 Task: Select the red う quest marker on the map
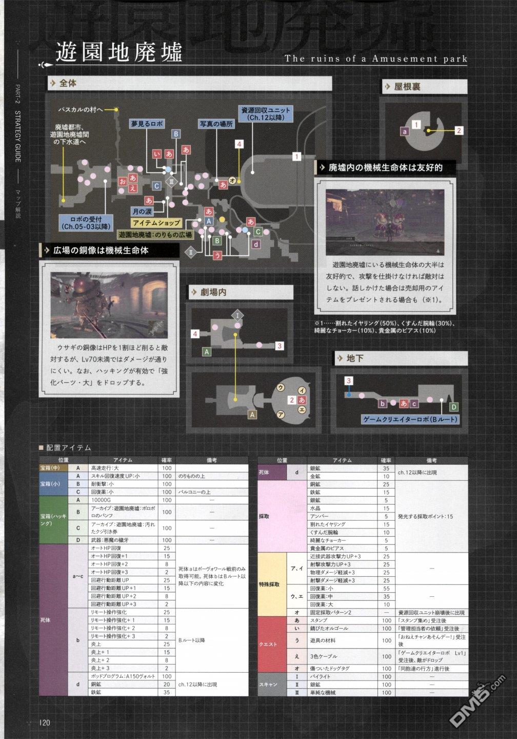[217, 255]
